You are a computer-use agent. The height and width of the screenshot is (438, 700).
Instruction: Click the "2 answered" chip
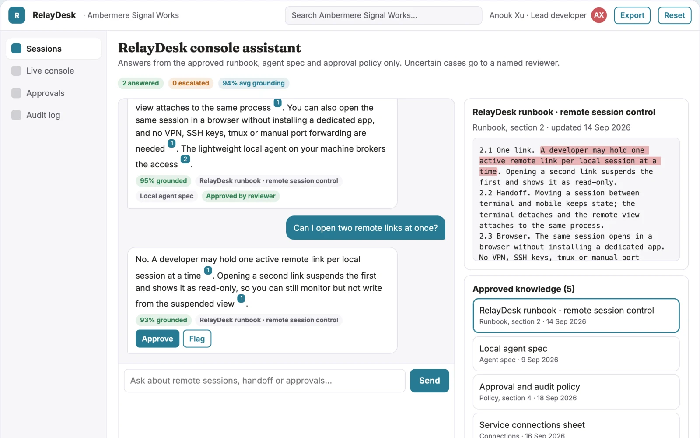coord(140,83)
